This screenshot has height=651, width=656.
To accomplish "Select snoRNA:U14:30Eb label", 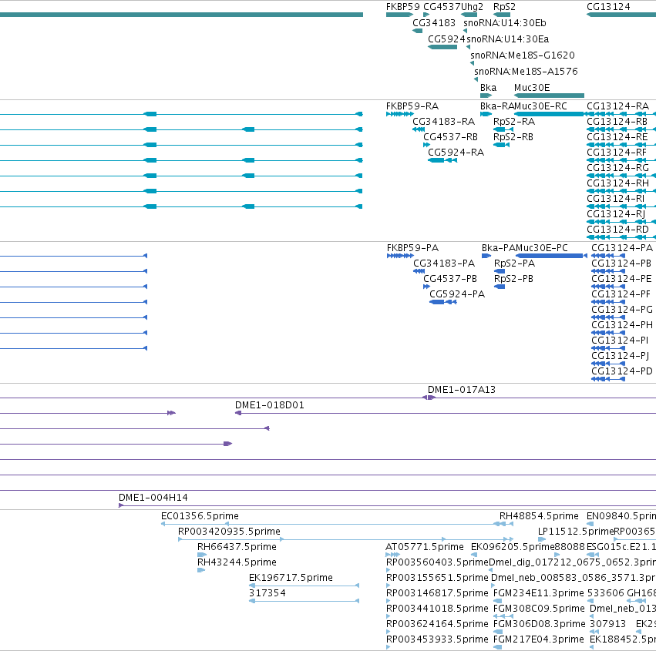I will tap(505, 23).
